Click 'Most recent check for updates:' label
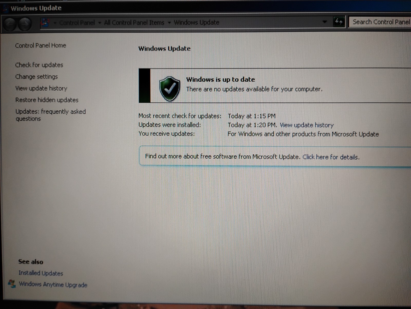 click(180, 116)
